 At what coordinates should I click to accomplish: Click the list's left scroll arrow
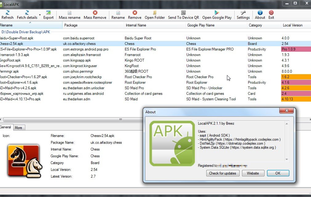click(x=1, y=119)
